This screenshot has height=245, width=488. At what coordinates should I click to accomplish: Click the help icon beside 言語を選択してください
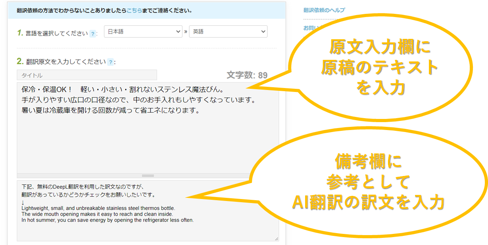92,34
